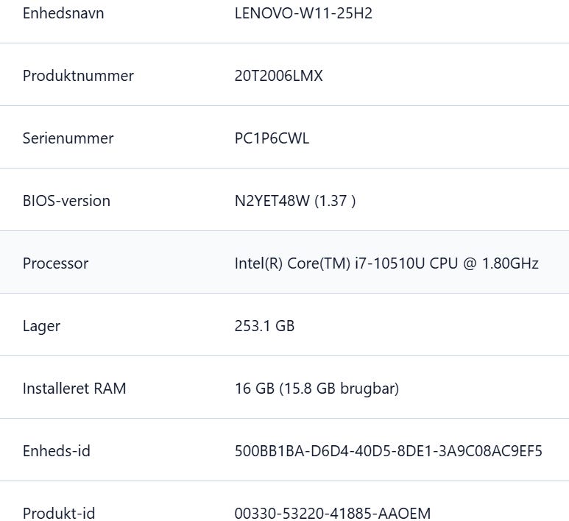This screenshot has width=569, height=521.
Task: Select product ID 00330-53220-41885-AAOEM
Action: point(332,514)
